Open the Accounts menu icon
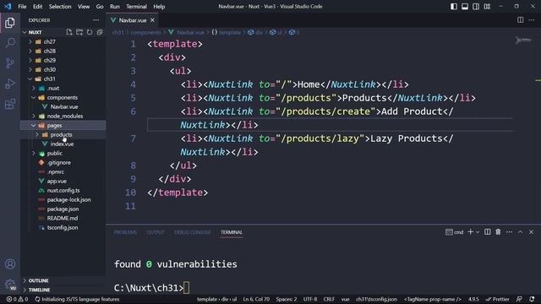 (10, 264)
